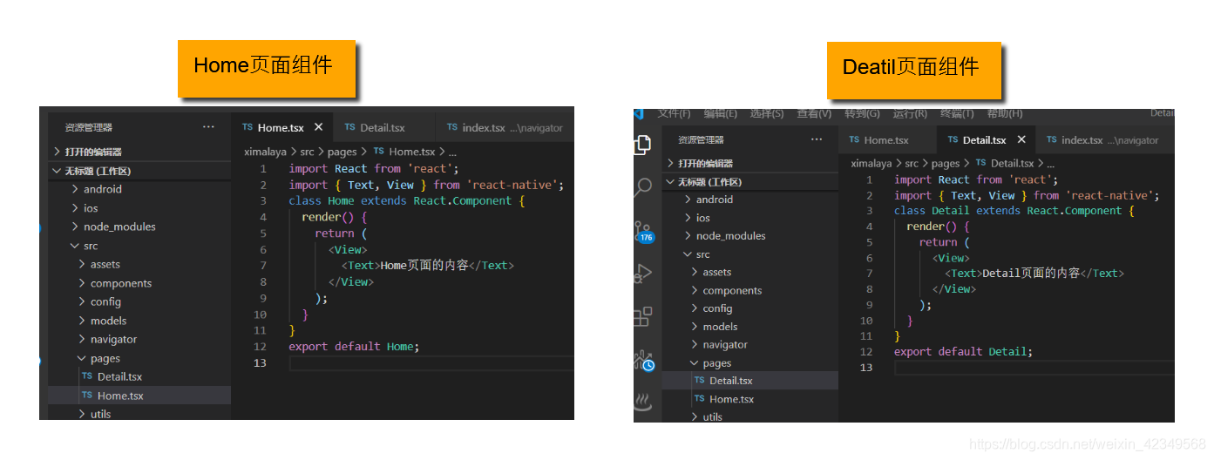Open the 查看(V) menu
This screenshot has height=460, width=1214.
814,114
